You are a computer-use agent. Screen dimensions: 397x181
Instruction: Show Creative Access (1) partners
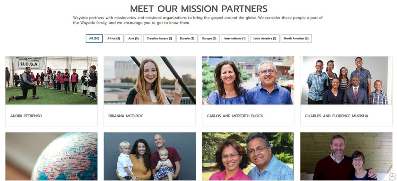coord(159,39)
